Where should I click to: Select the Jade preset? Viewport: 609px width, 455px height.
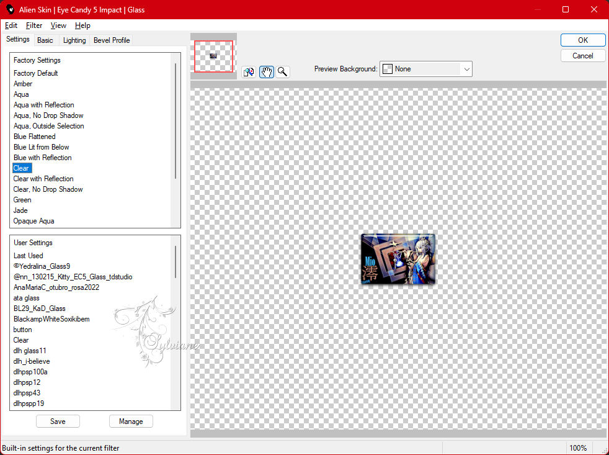click(x=20, y=210)
